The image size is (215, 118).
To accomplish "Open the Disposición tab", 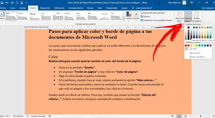I will coord(45,8).
